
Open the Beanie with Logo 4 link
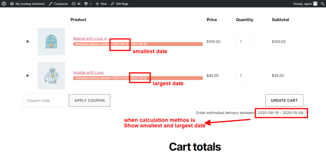[x=90, y=38]
